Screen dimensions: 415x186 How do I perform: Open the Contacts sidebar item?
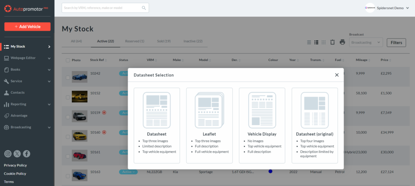(x=17, y=93)
